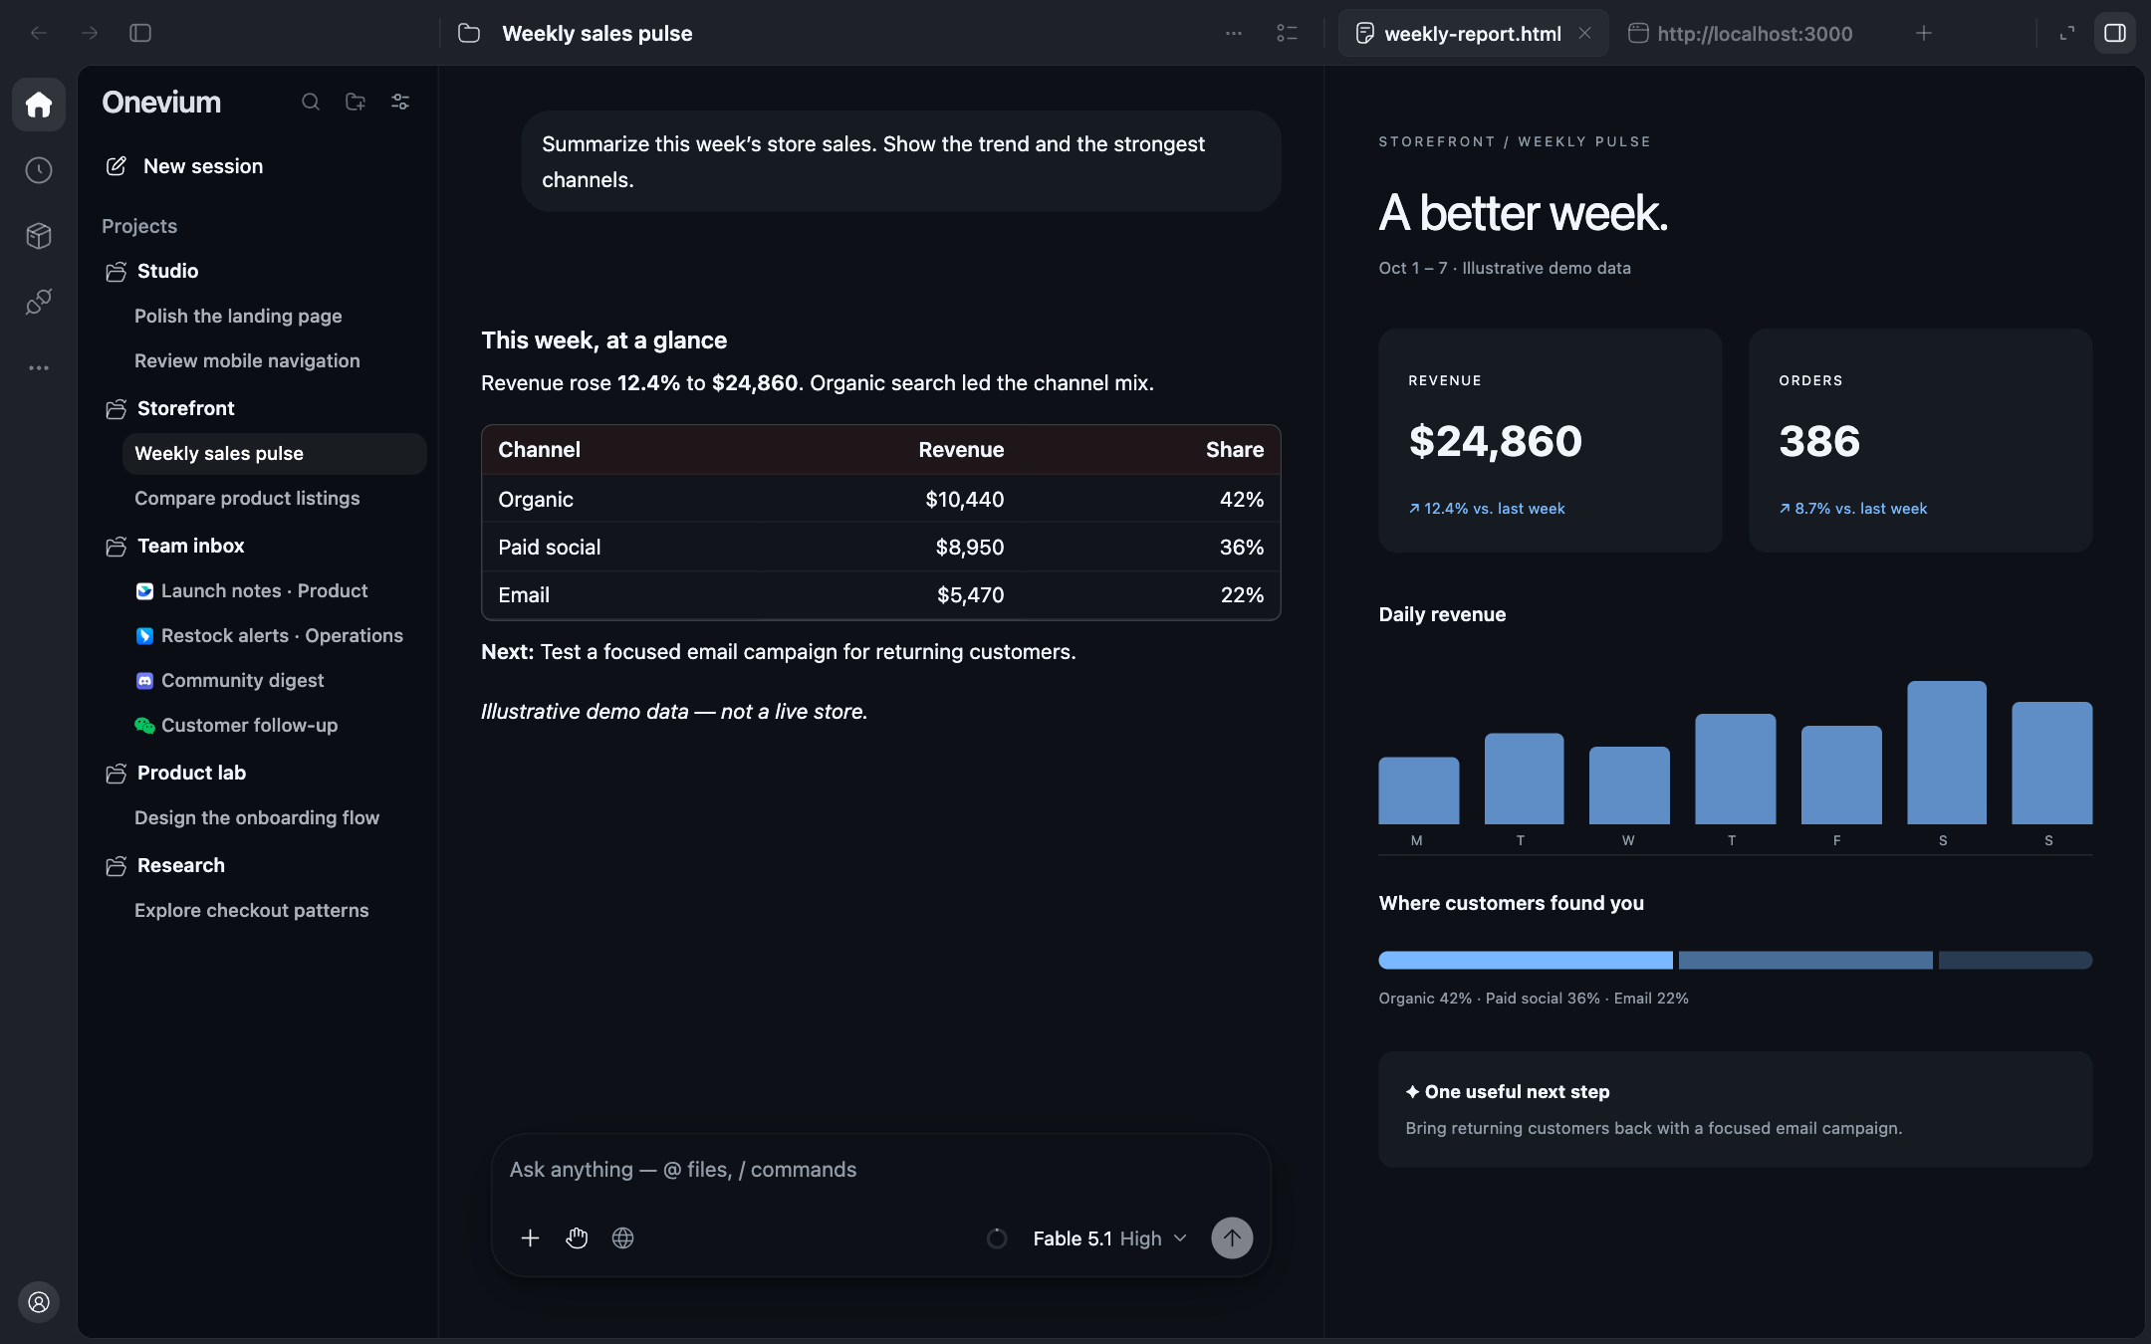This screenshot has height=1344, width=2151.
Task: Open the checklist tasks icon in header
Action: pos(1287,33)
